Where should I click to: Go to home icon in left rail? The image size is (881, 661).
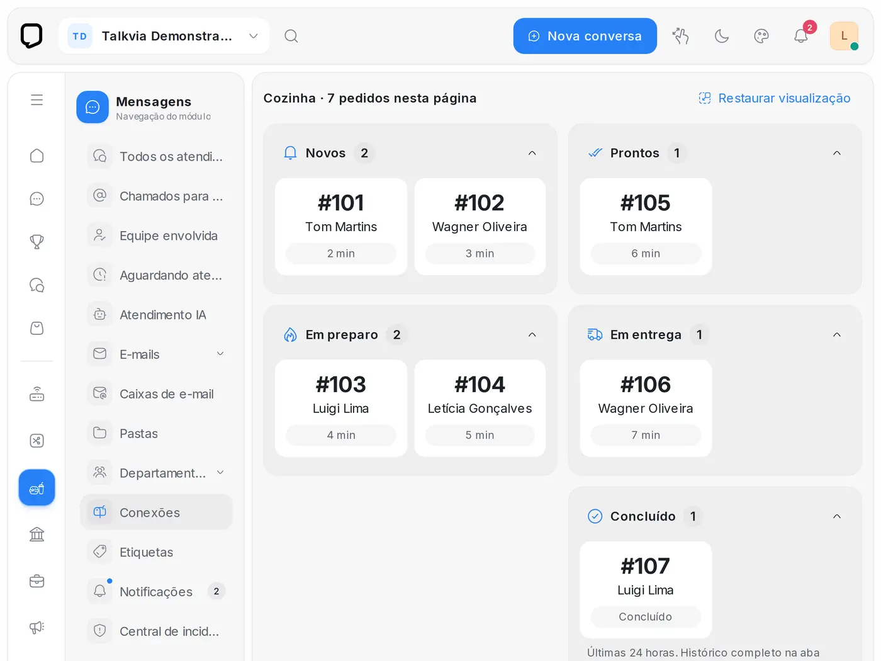[x=37, y=155]
